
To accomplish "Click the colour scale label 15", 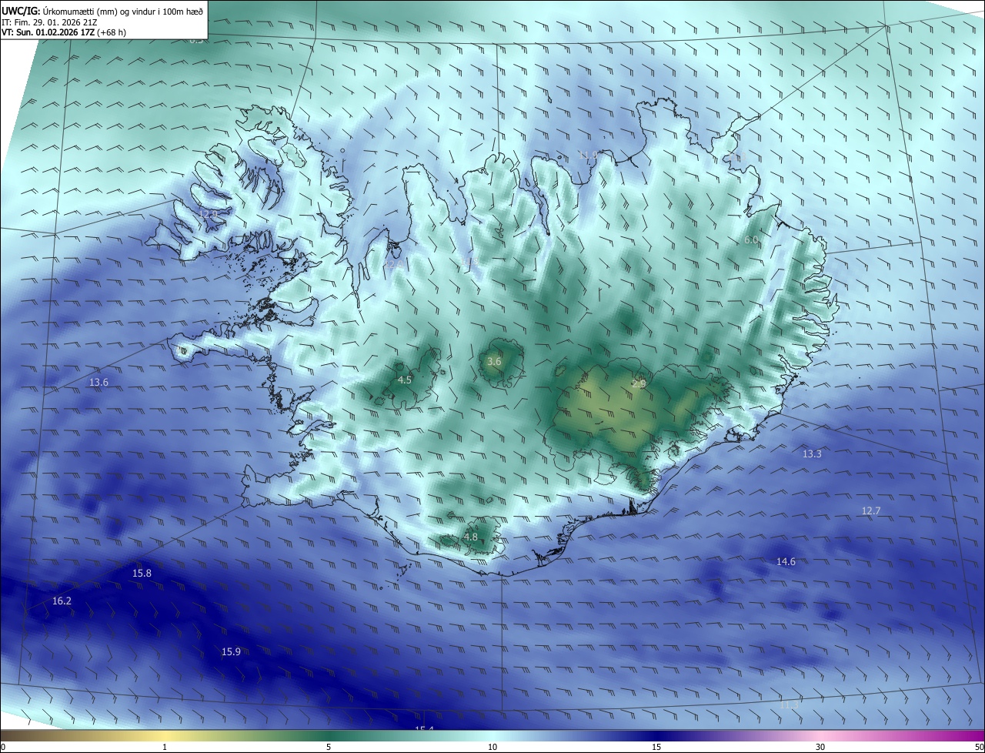I will [656, 747].
